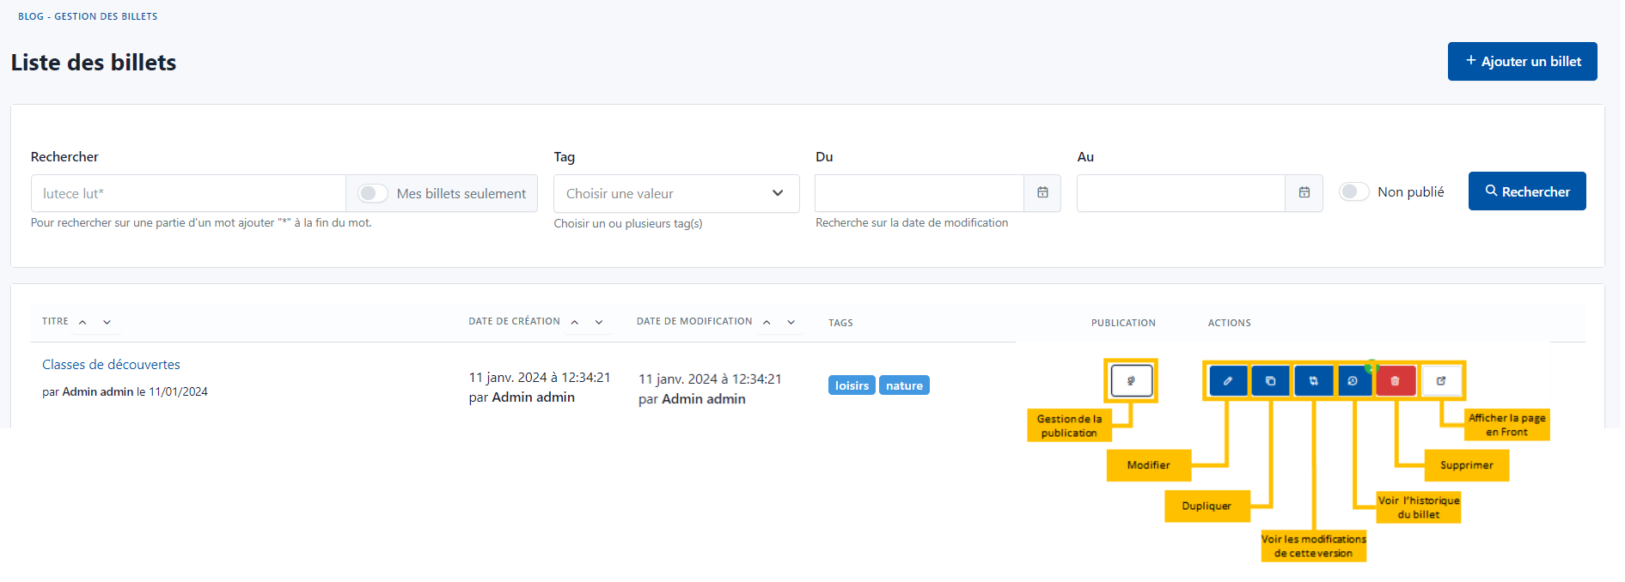This screenshot has width=1625, height=582.
Task: Click Ajouter un billet button
Action: tap(1522, 62)
